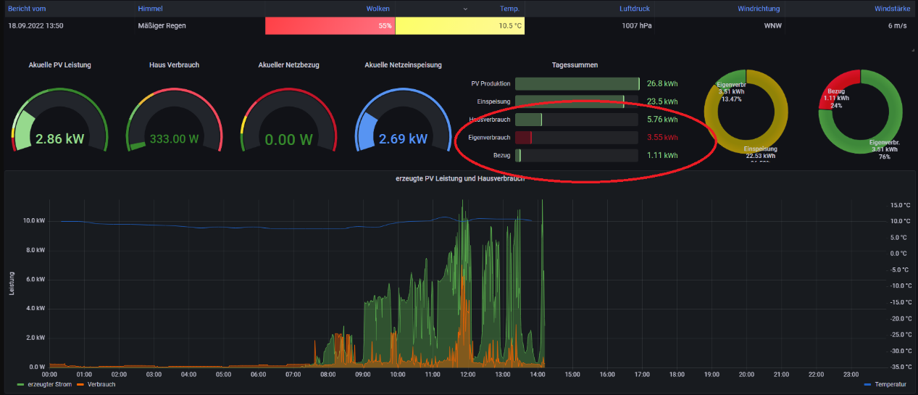Sort table by Wolken column header
This screenshot has width=918, height=395.
point(377,9)
